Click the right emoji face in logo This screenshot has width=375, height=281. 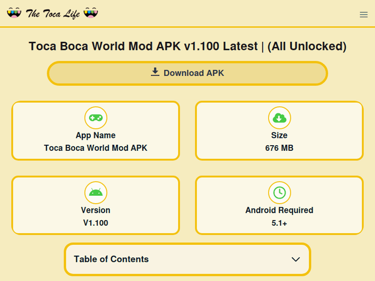pyautogui.click(x=90, y=13)
